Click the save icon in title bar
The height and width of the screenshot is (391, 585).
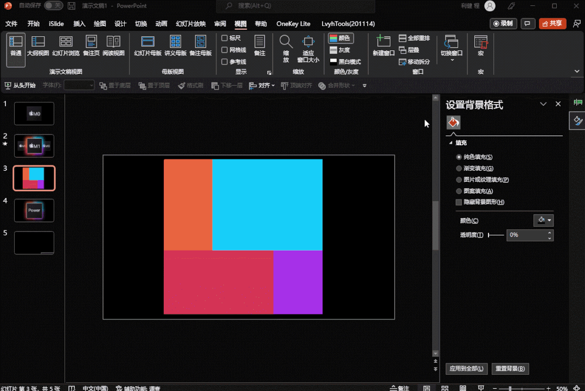coord(72,6)
